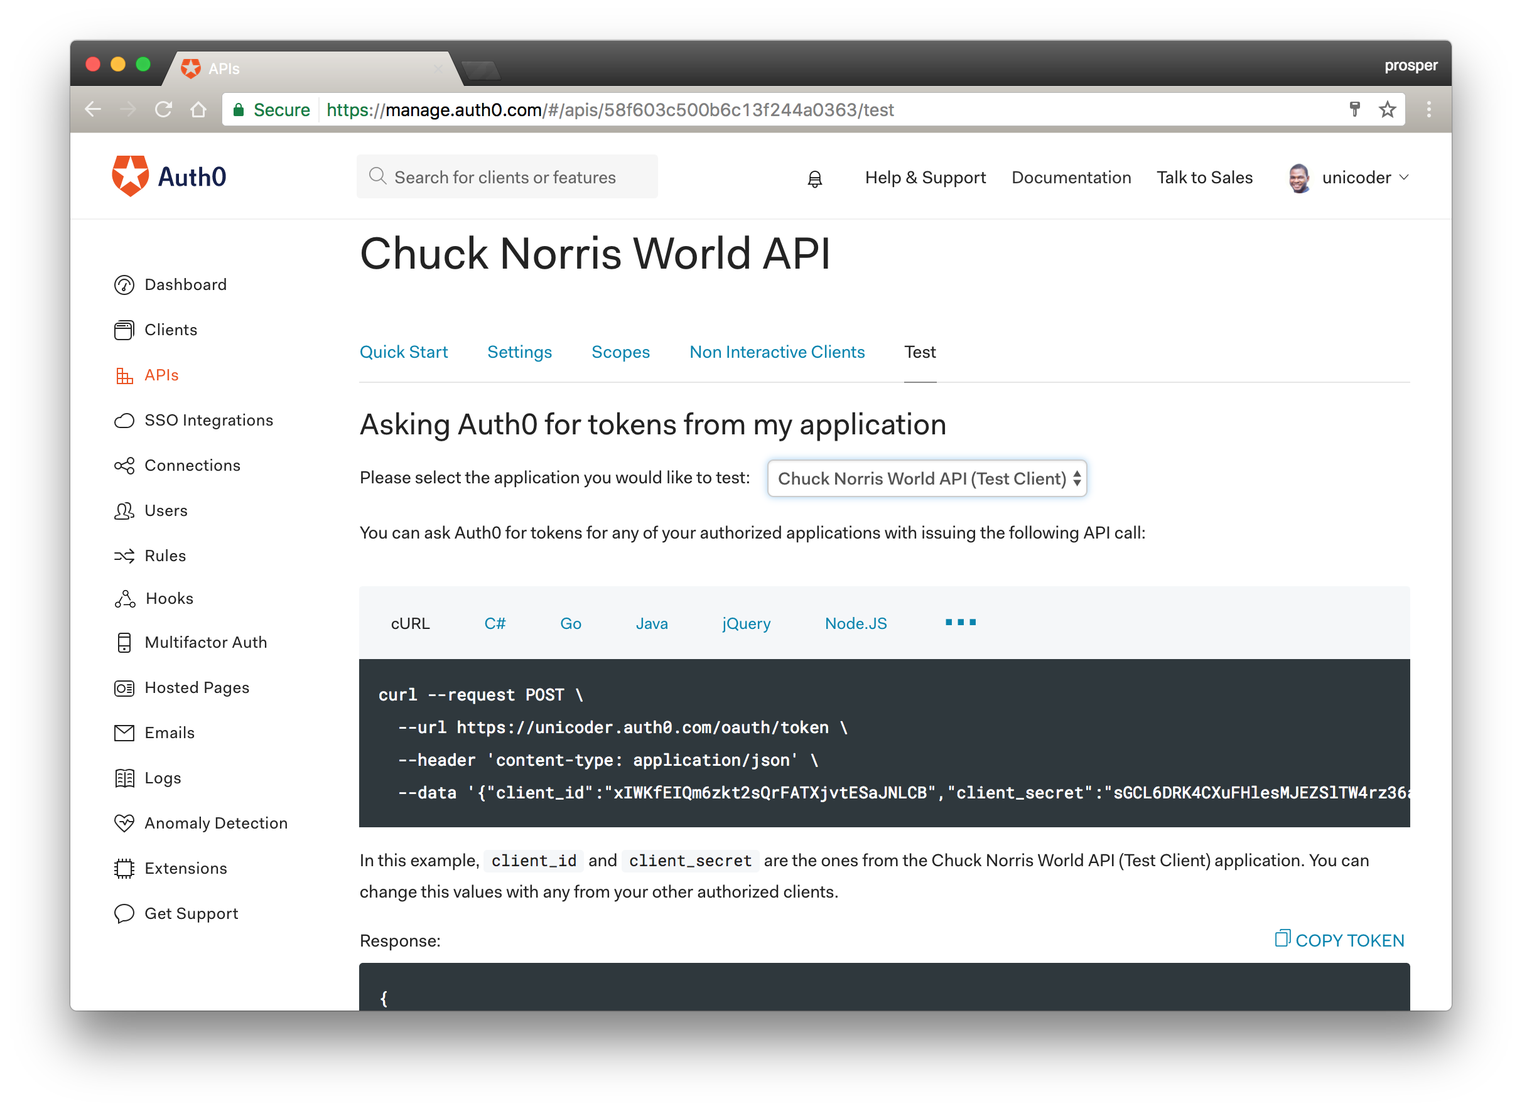Click the Emails envelope icon
1522x1111 pixels.
(x=124, y=734)
